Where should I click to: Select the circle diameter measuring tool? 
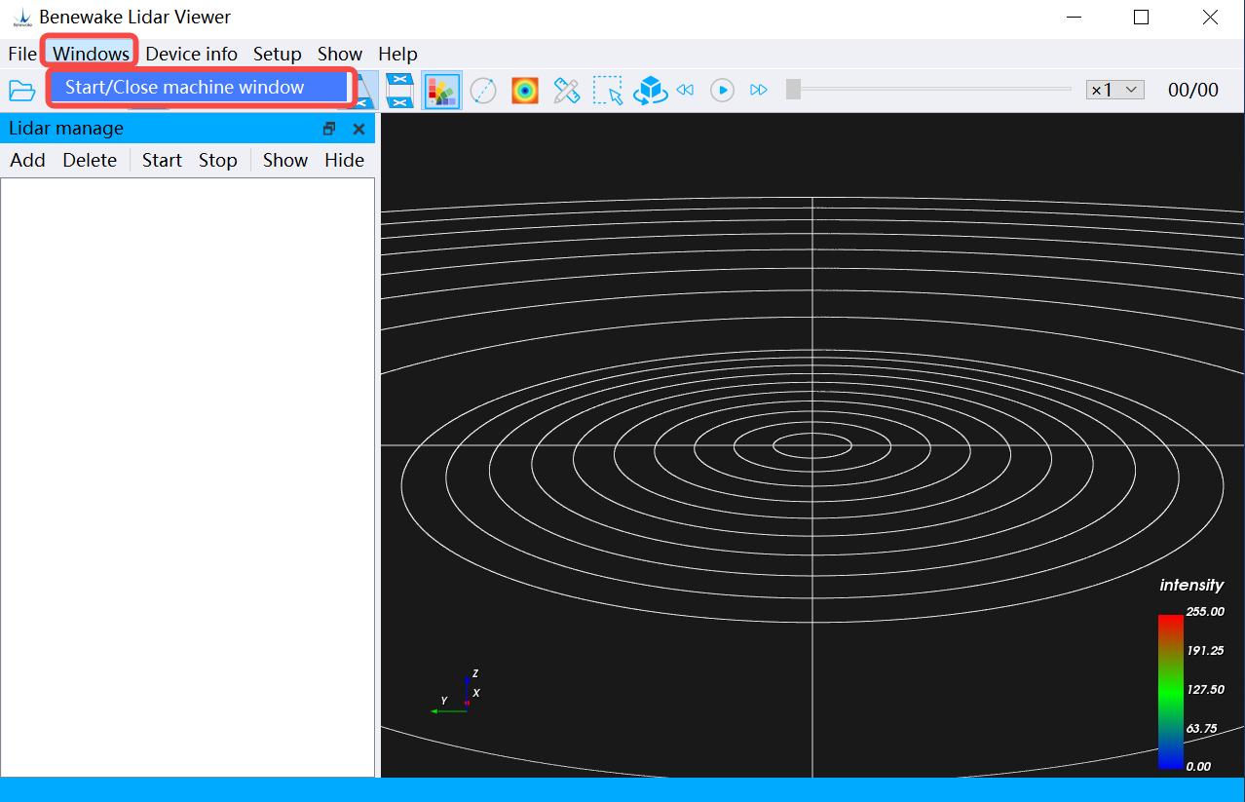click(483, 91)
